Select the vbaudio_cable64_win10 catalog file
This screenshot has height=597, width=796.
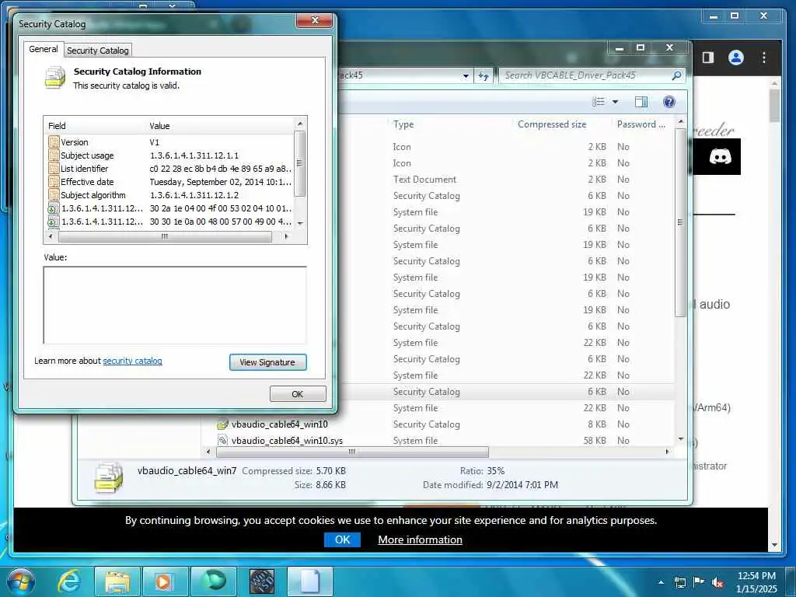pos(279,424)
